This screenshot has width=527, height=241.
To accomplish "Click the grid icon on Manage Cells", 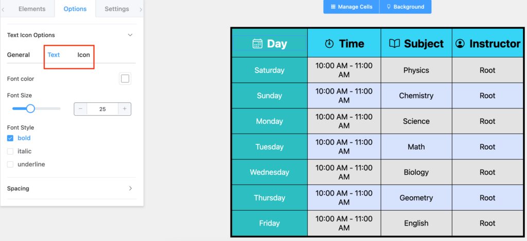I will pyautogui.click(x=333, y=7).
